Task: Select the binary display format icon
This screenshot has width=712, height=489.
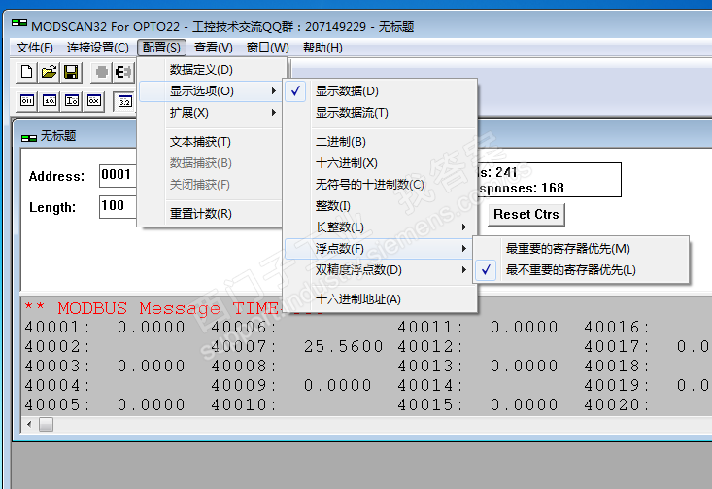Action: click(27, 101)
